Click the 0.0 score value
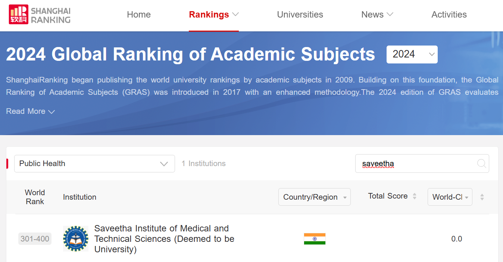Viewport: 503px width, 262px height. 456,239
